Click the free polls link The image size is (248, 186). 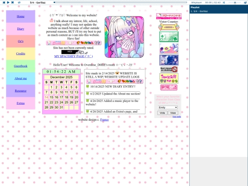click(177, 117)
